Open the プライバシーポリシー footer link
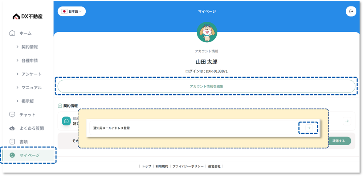 click(188, 166)
